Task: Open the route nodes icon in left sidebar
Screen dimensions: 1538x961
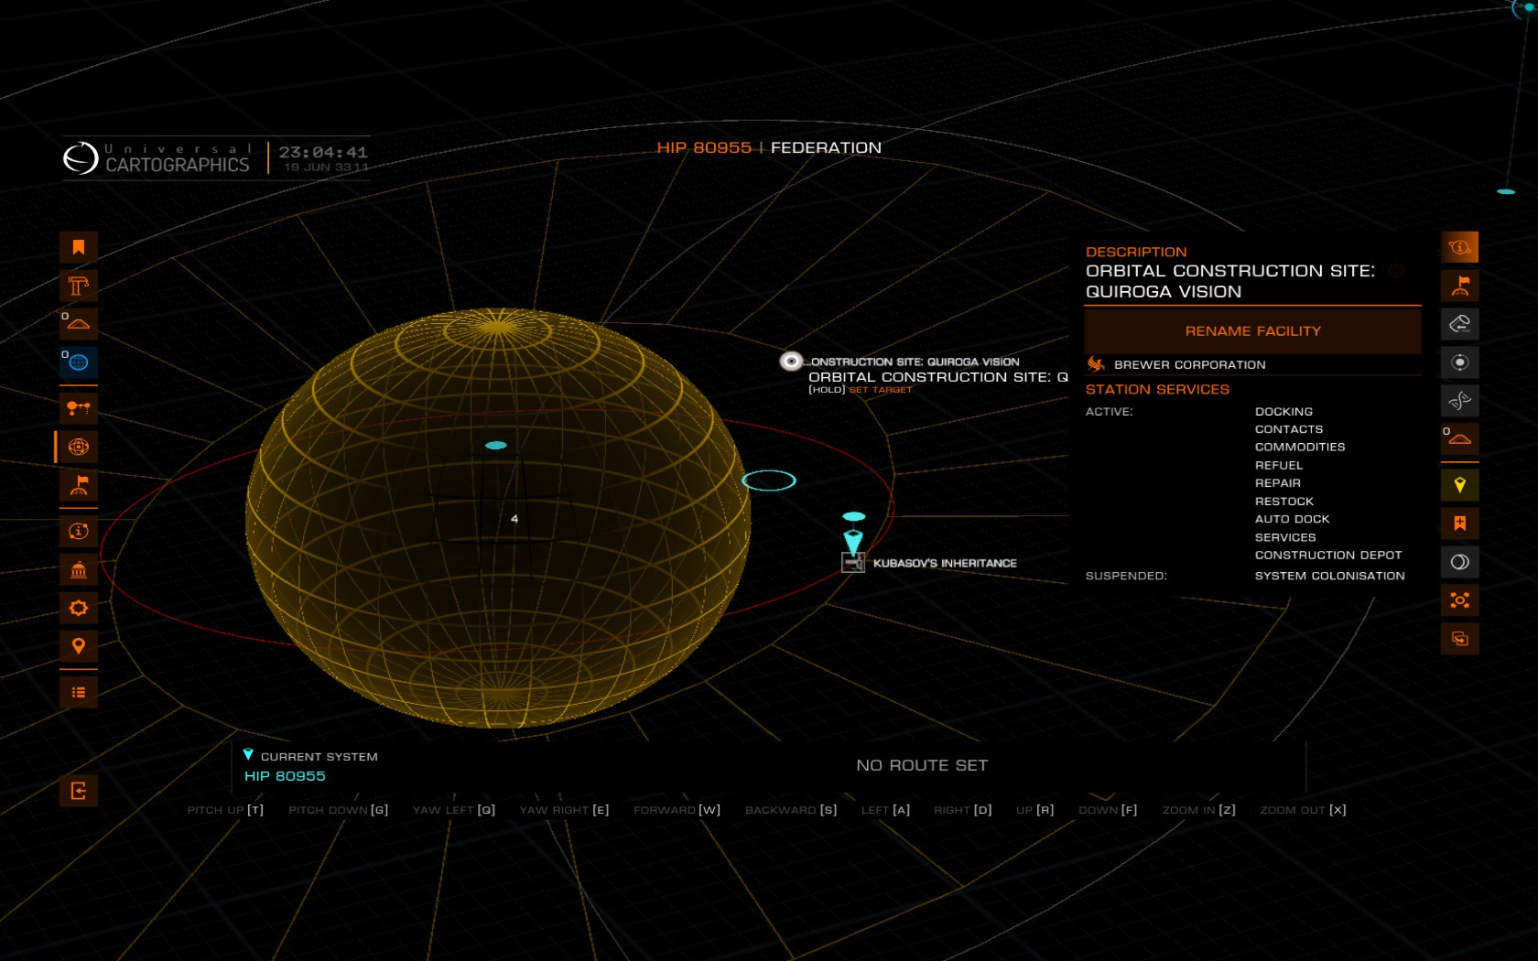Action: click(x=79, y=408)
